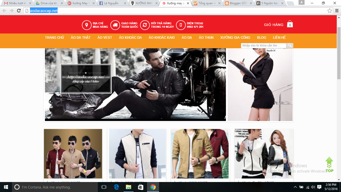Click the phone icon next to Điện Thoại number
Image resolution: width=341 pixels, height=192 pixels.
[x=180, y=25]
